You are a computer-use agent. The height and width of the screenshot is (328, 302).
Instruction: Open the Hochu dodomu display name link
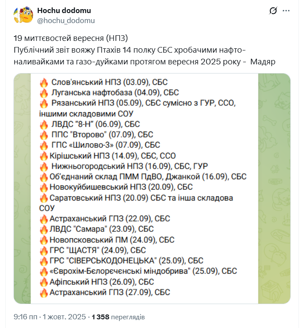click(x=64, y=10)
